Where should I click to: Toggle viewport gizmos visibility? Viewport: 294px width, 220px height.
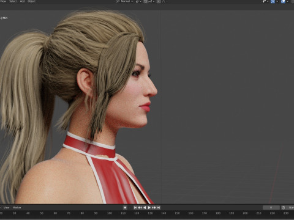tap(273, 1)
